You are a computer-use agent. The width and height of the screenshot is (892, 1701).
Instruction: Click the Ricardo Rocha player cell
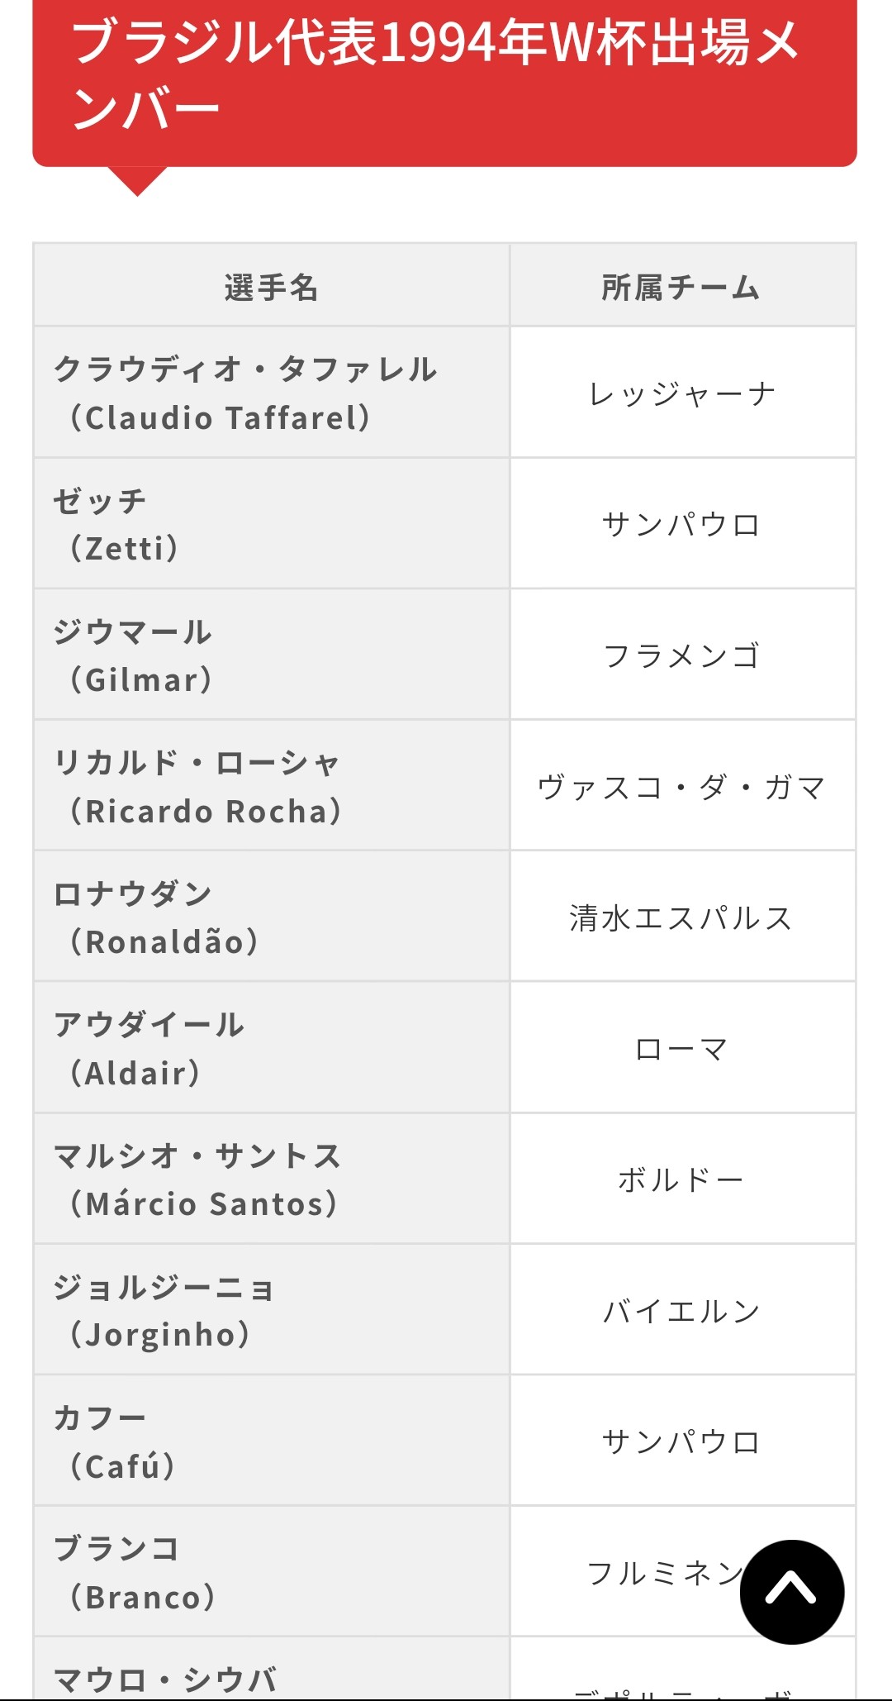click(271, 786)
